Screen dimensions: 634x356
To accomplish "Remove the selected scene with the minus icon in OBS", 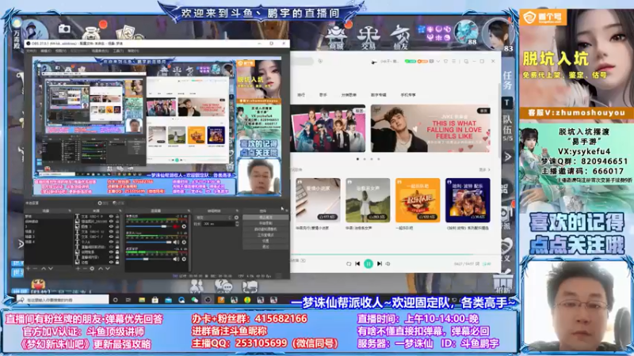I will click(x=35, y=268).
